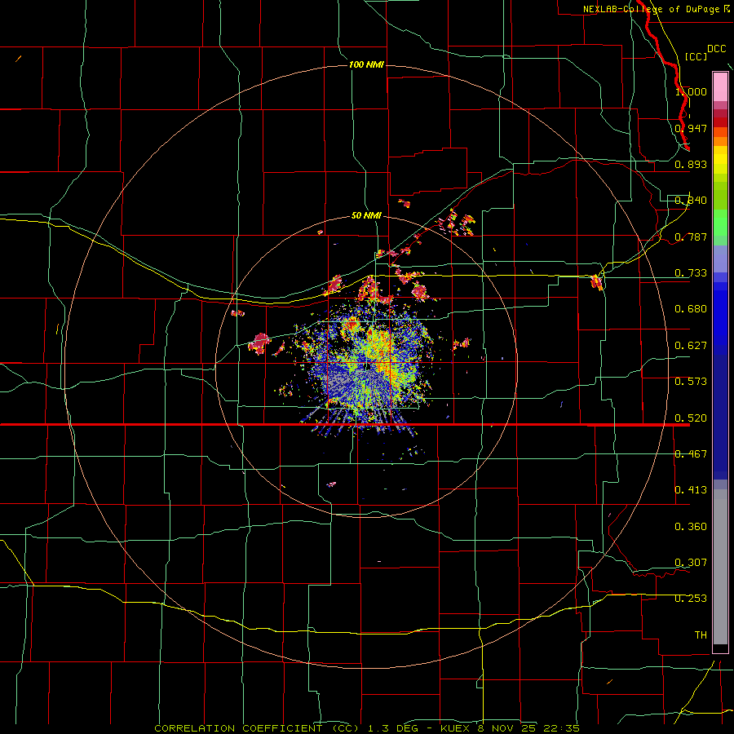Click the 50 NMI range ring label
734x734 pixels.
click(x=366, y=215)
